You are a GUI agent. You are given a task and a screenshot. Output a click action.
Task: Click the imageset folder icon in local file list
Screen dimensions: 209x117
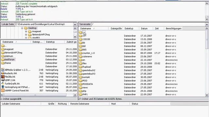(3, 49)
